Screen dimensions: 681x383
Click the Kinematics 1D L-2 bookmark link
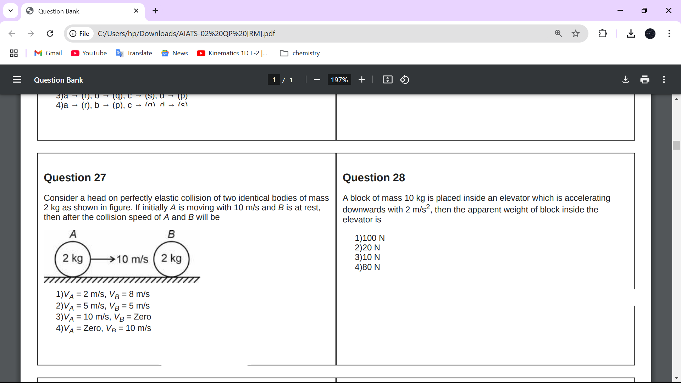click(x=233, y=53)
